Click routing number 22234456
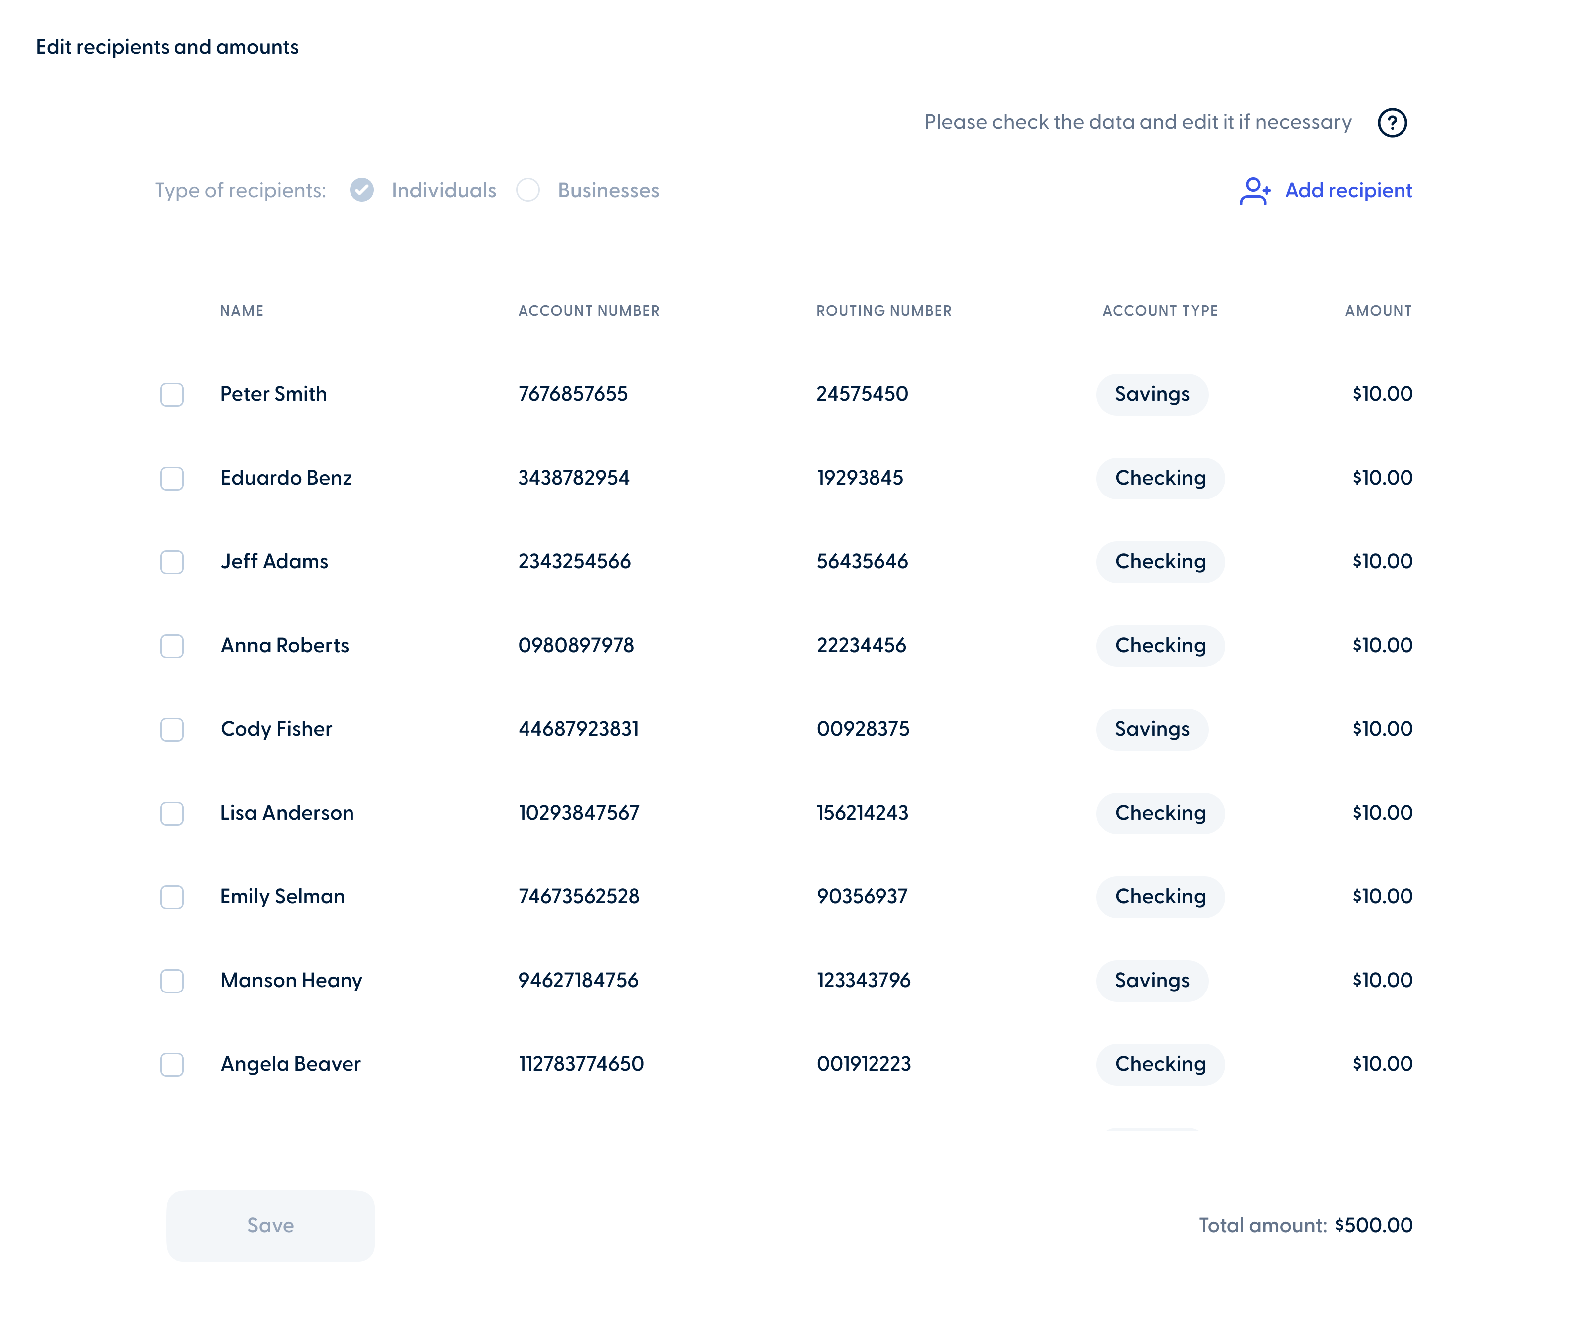The height and width of the screenshot is (1322, 1578). 862,646
